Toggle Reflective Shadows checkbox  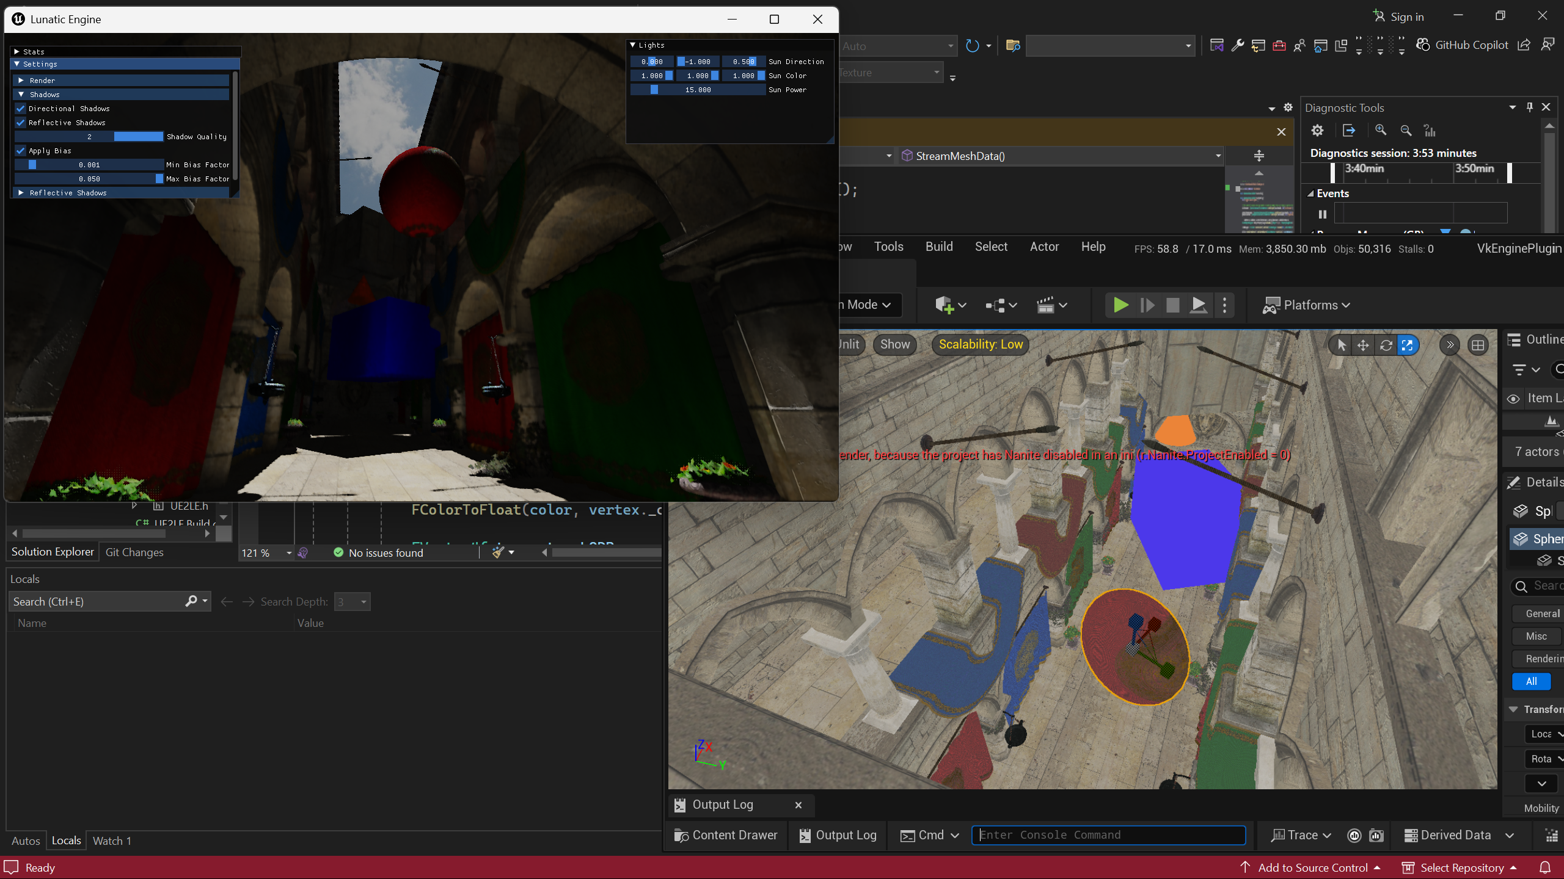[21, 123]
